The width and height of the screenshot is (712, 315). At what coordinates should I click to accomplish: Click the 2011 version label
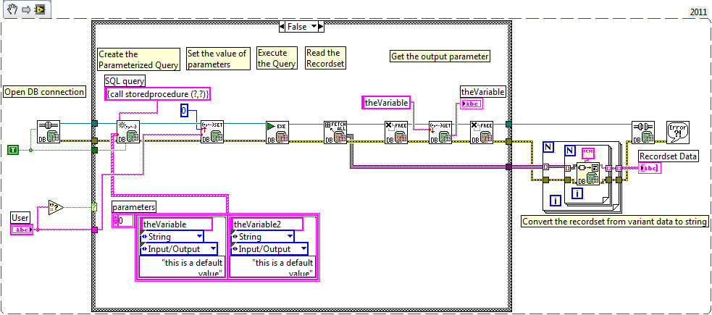698,12
